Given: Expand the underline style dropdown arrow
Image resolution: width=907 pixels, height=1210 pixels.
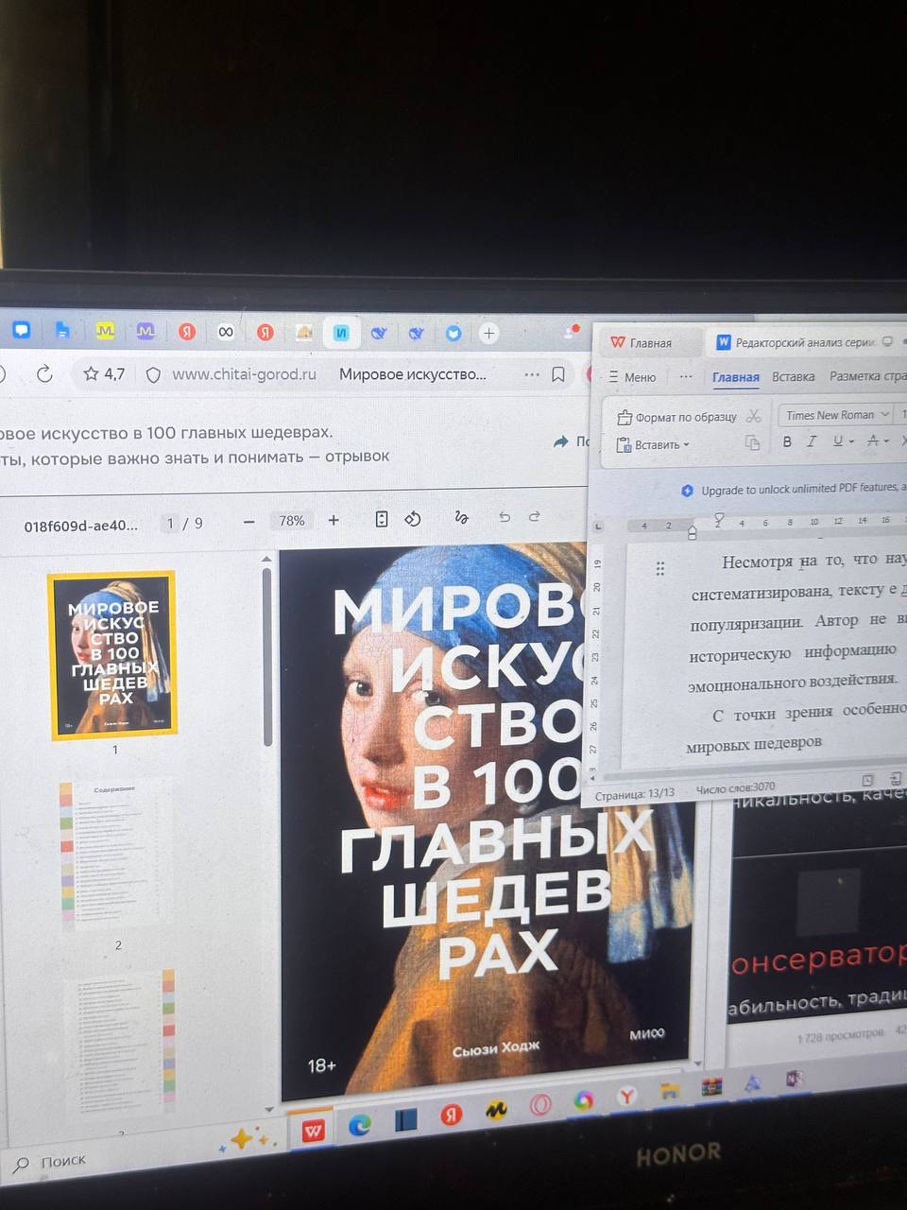Looking at the screenshot, I should tap(851, 441).
